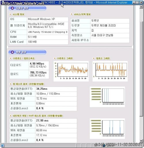The image size is (144, 148).
Task: Select the '72.70 ms' 95% delay value
Action: pyautogui.click(x=41, y=99)
